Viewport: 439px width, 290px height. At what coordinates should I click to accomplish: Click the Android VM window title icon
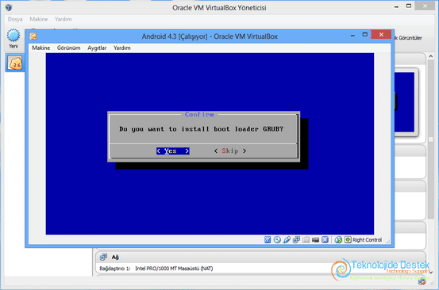point(33,36)
